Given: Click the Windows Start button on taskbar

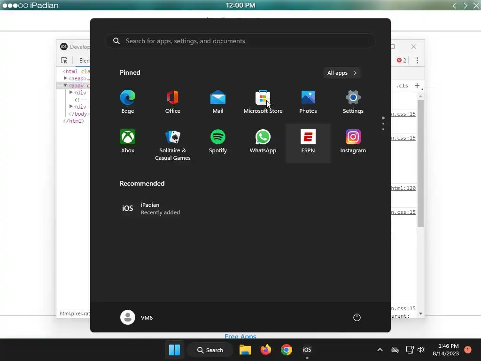Looking at the screenshot, I should tap(175, 350).
